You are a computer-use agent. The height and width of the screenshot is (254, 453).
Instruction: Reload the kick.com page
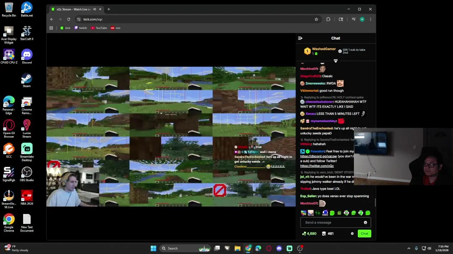click(x=69, y=19)
